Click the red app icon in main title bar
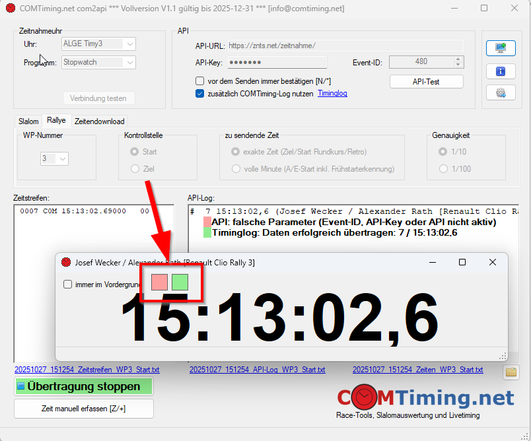This screenshot has width=531, height=441. tap(10, 8)
